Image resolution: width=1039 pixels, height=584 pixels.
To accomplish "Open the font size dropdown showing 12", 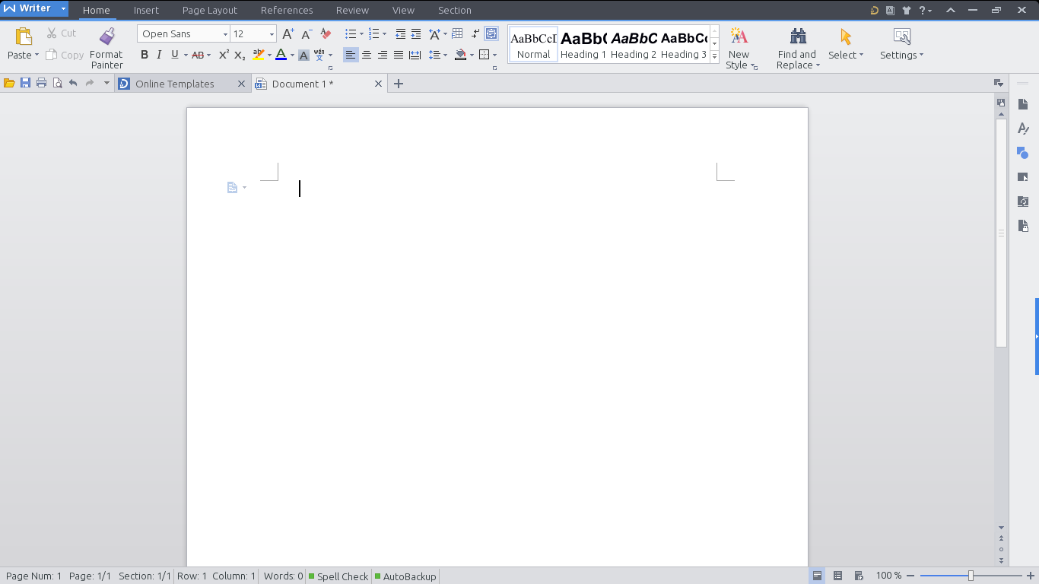I will click(x=272, y=34).
